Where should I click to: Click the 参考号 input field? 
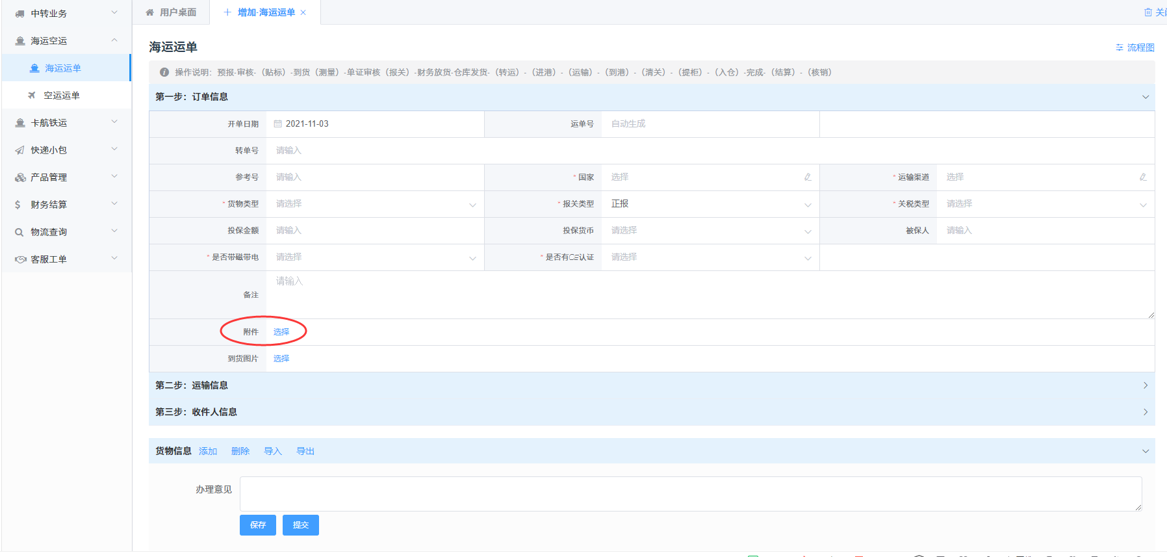(x=376, y=177)
